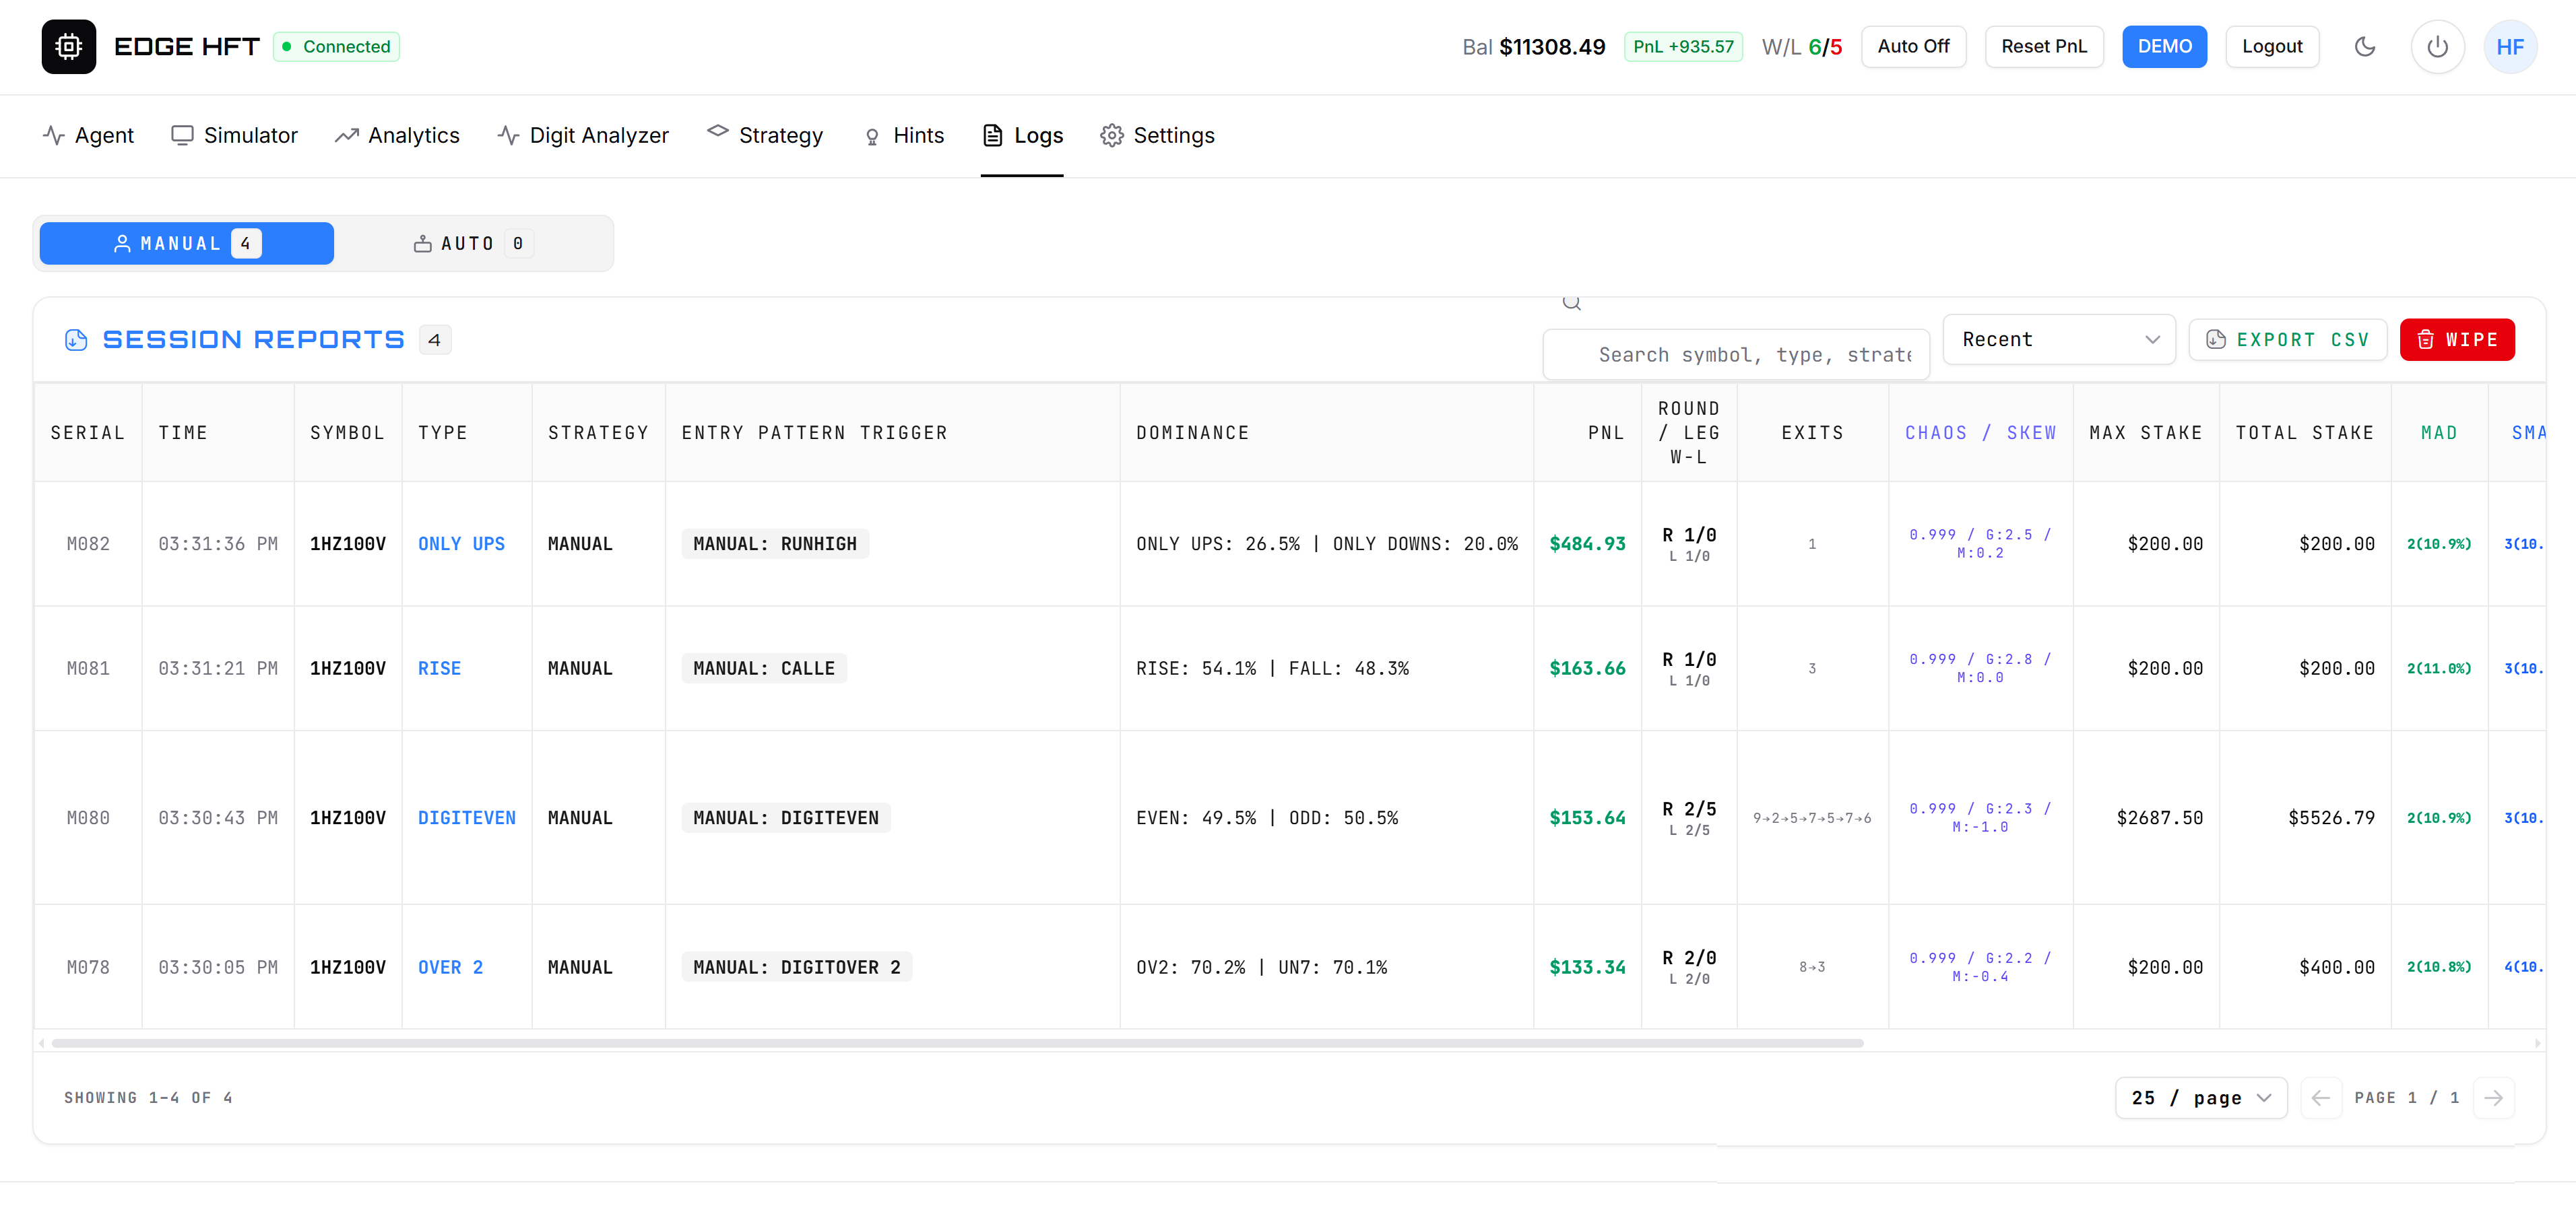Click the Logout button
The height and width of the screenshot is (1208, 2576).
tap(2272, 47)
